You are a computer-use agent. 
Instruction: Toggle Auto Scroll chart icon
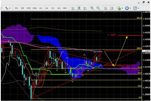[106, 8]
